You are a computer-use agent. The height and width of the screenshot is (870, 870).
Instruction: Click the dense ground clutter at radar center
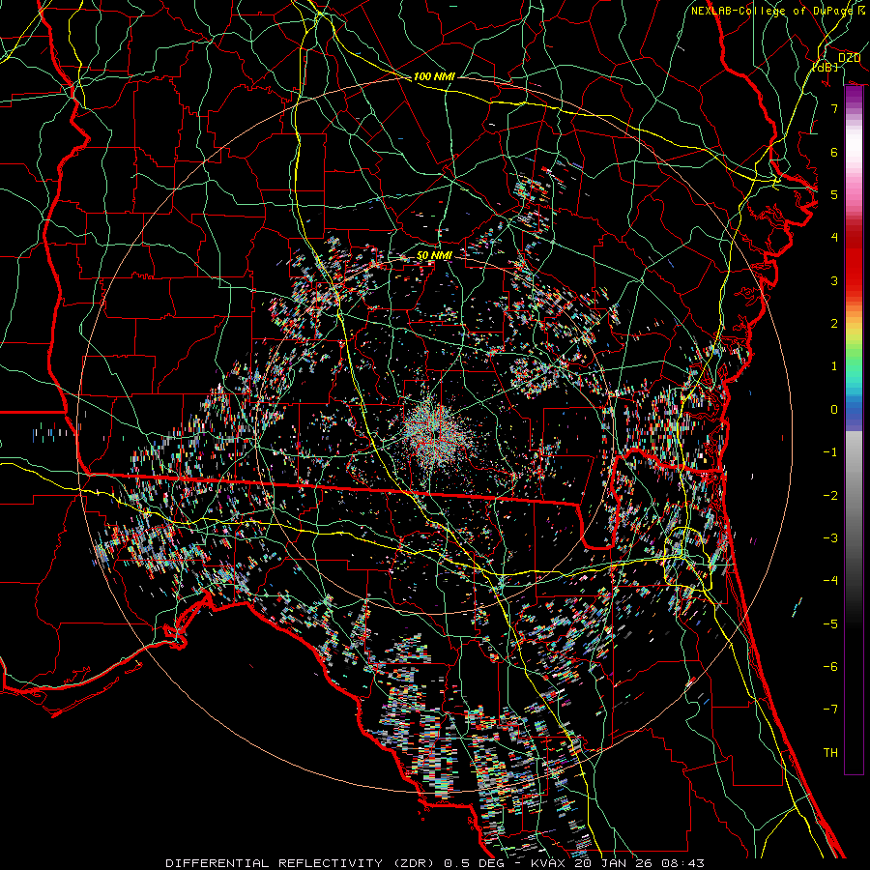[436, 432]
